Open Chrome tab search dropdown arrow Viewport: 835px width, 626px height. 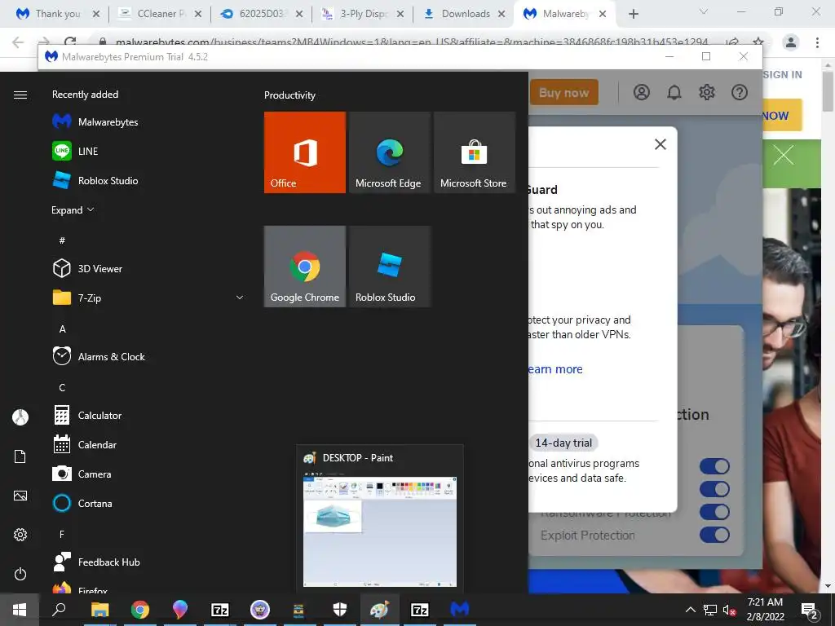point(704,12)
